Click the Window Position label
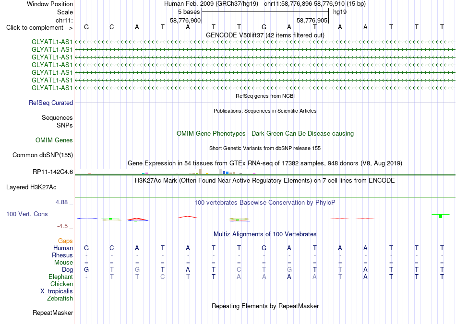The width and height of the screenshot is (456, 324). coord(50,4)
